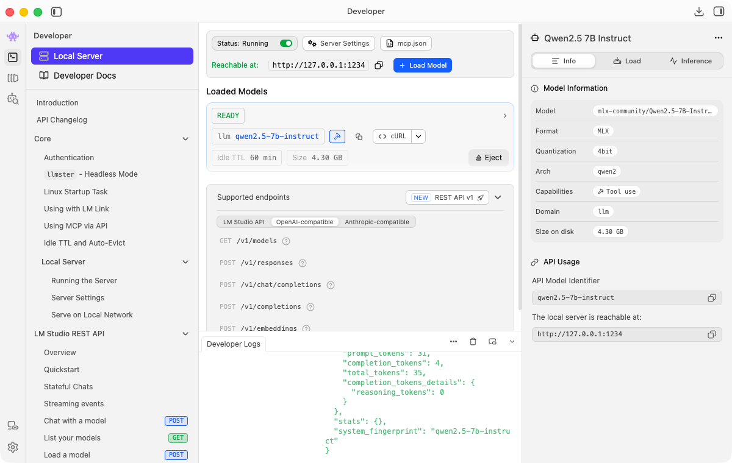Image resolution: width=732 pixels, height=463 pixels.
Task: Open the Developer Logs tab
Action: [x=234, y=344]
